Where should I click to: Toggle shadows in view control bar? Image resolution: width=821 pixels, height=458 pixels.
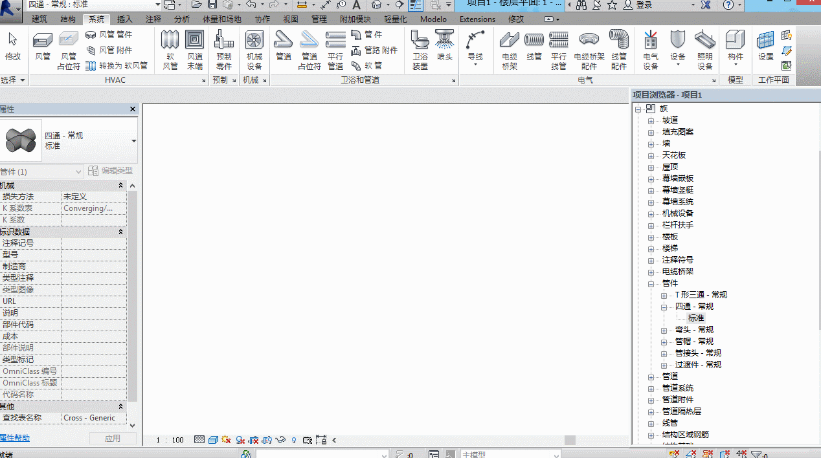click(240, 440)
